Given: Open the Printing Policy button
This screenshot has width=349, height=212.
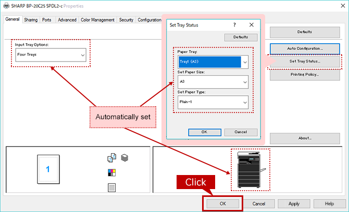Looking at the screenshot, I should pos(305,74).
